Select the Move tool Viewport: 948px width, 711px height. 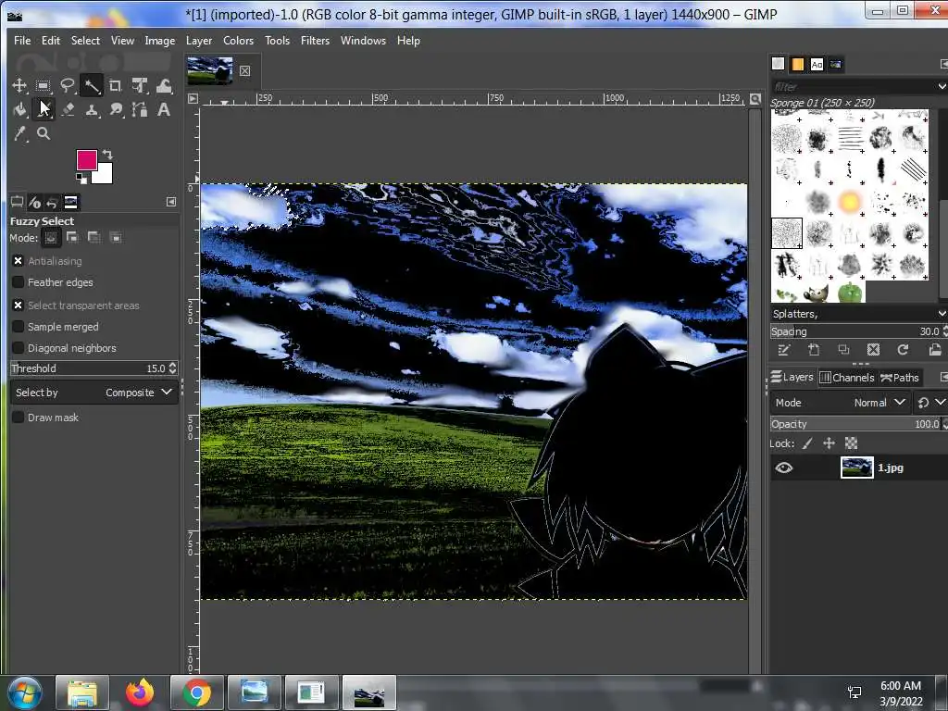19,85
